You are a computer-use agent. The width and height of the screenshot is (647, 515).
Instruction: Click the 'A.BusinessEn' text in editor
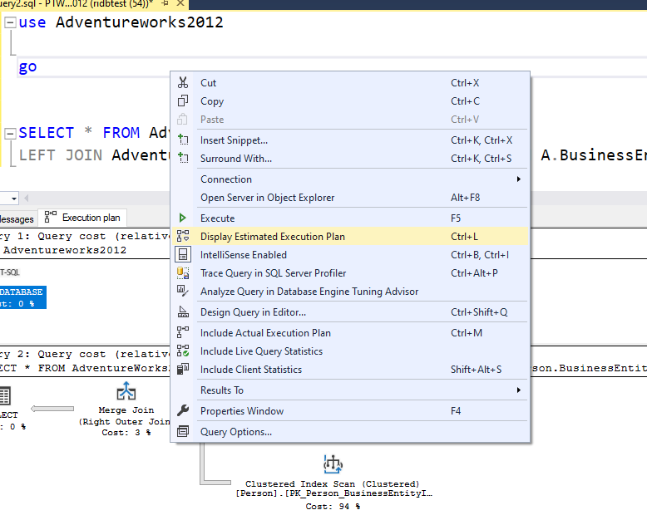coord(593,154)
